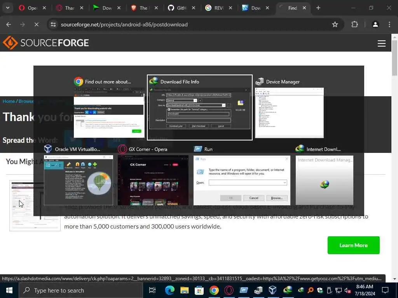398x298 pixels.
Task: Open Microsoft Store from the taskbar
Action: pos(199,290)
